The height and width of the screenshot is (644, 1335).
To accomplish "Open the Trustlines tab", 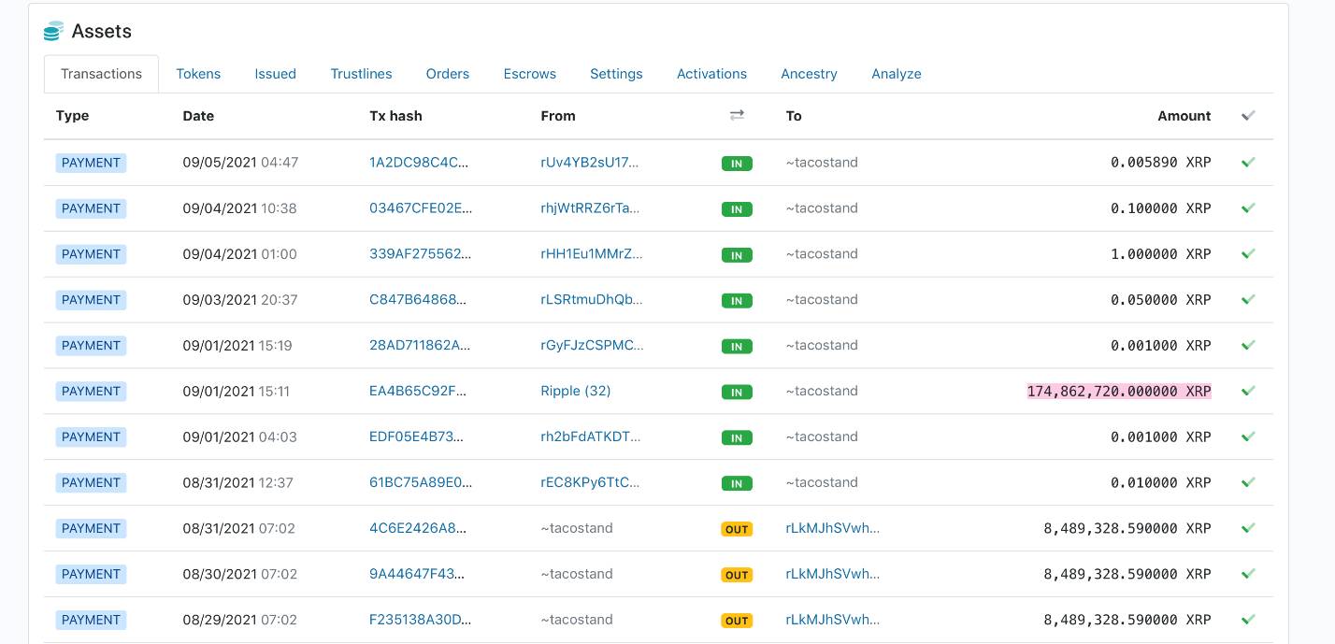I will (361, 74).
